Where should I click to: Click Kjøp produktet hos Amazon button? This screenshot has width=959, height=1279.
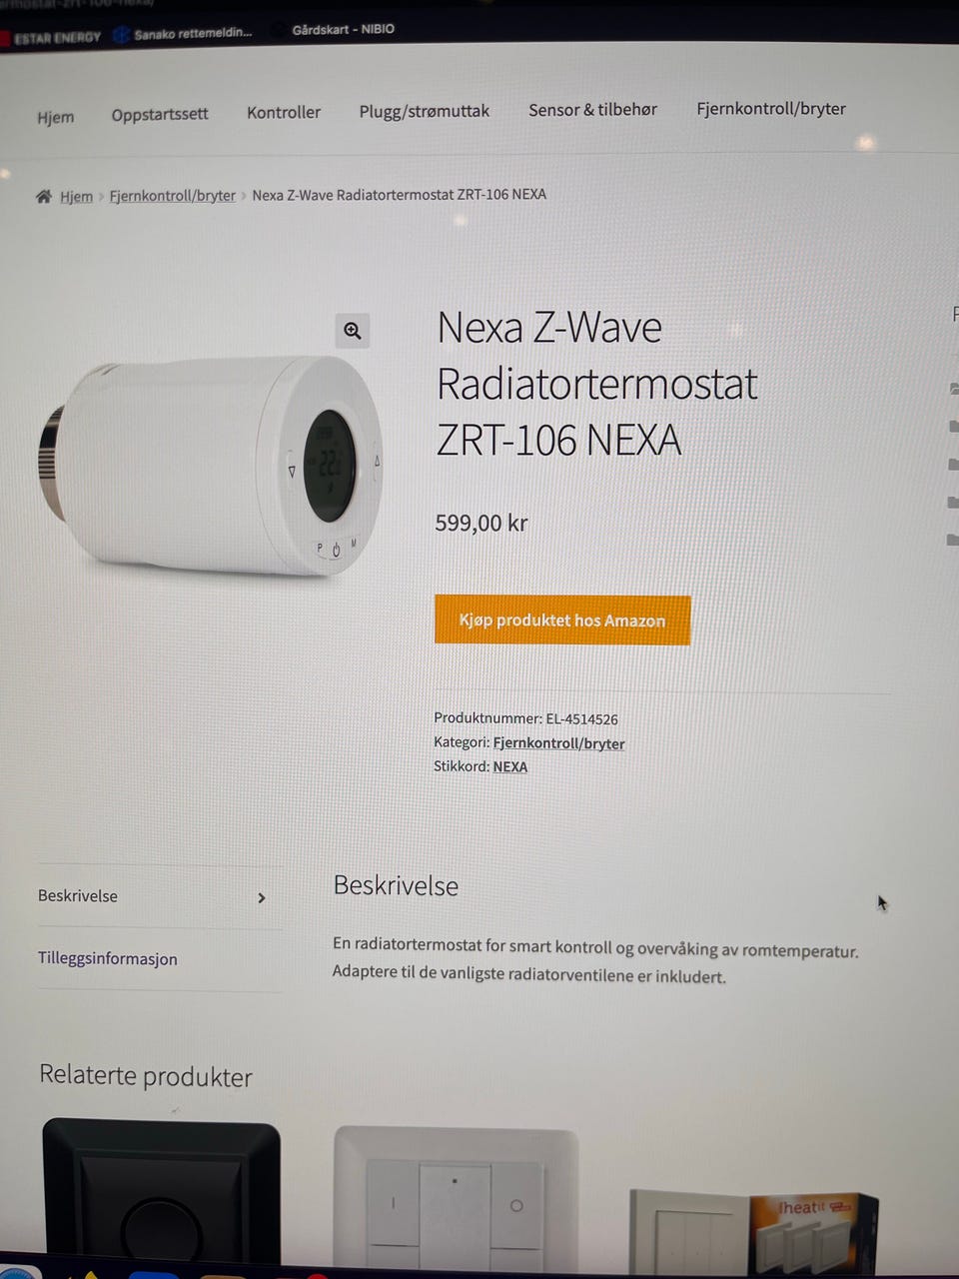[x=562, y=621]
